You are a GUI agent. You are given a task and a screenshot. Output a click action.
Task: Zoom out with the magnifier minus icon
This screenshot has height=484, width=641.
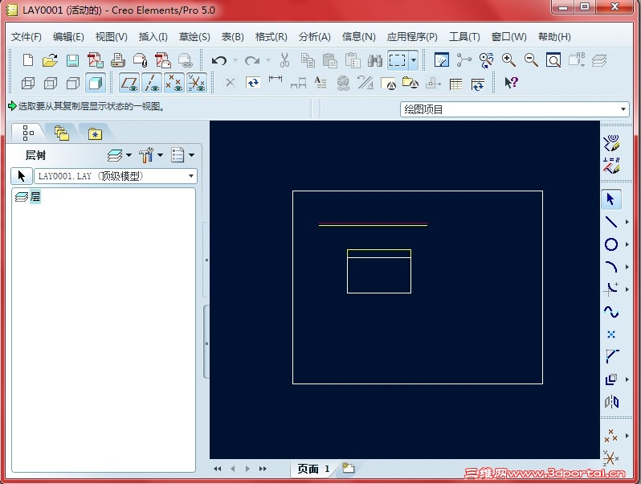click(x=531, y=60)
